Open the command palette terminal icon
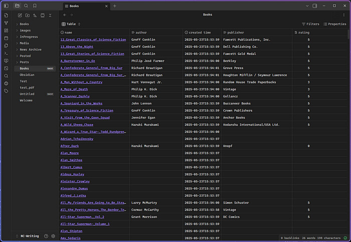This screenshot has width=351, height=242. [x=6, y=53]
